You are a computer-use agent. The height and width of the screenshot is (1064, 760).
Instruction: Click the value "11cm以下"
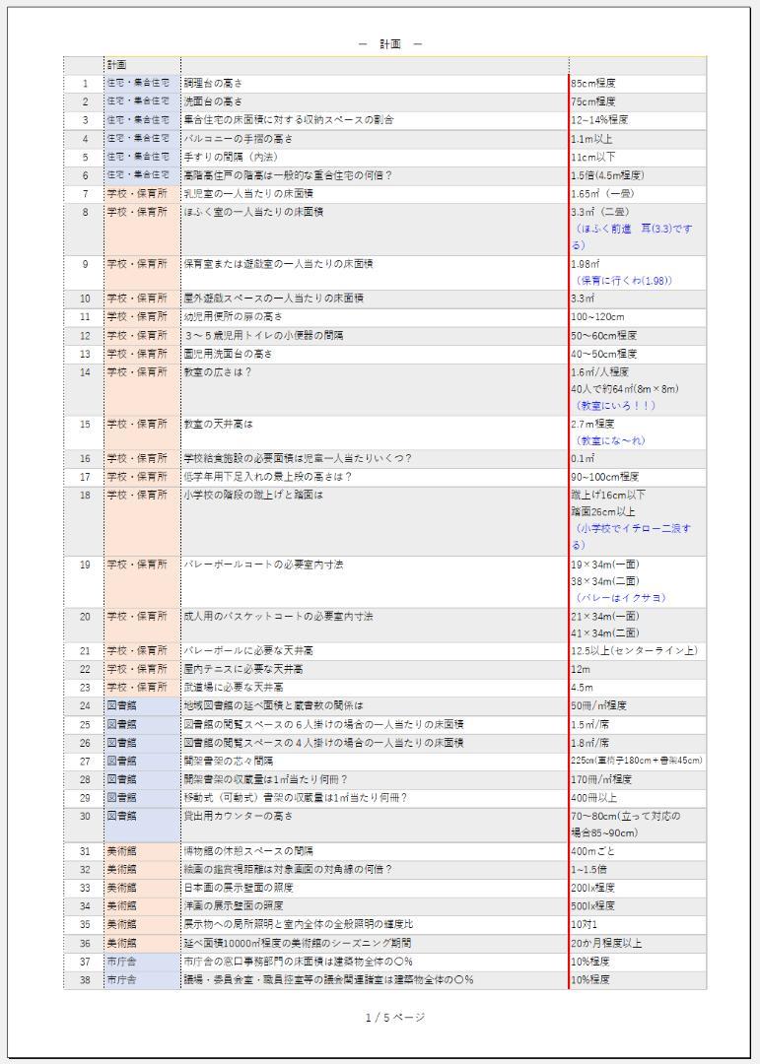pos(593,158)
